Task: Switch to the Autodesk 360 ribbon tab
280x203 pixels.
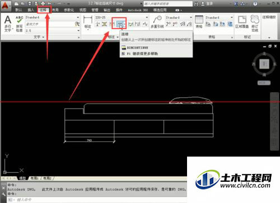Action: coord(138,10)
